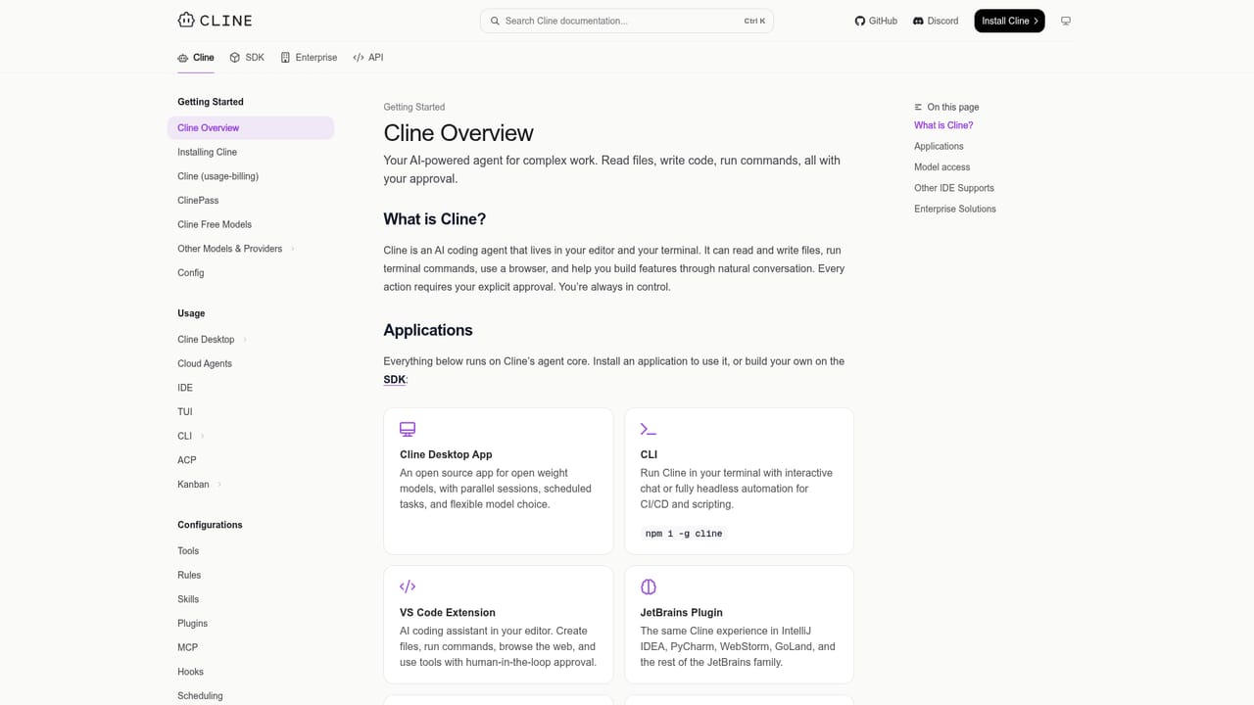Select the Cline Overview sidebar item
Viewport: 1254px width, 705px height.
pyautogui.click(x=251, y=127)
